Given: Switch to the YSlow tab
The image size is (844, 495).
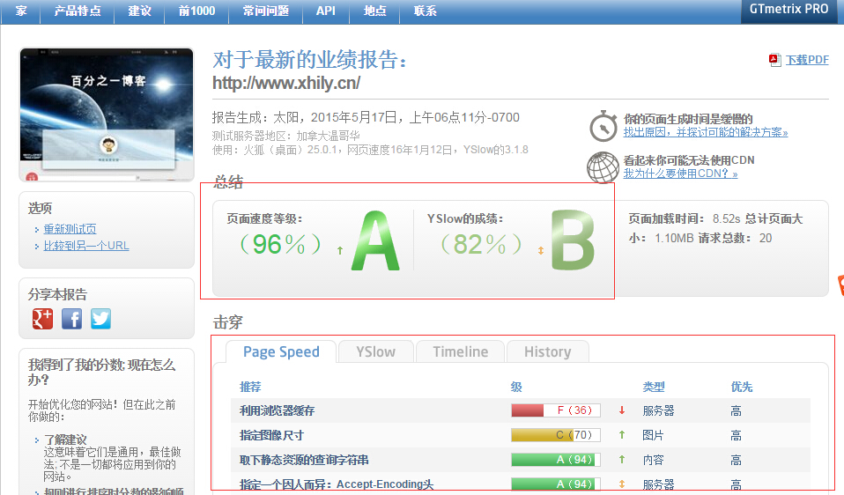Looking at the screenshot, I should pyautogui.click(x=375, y=352).
